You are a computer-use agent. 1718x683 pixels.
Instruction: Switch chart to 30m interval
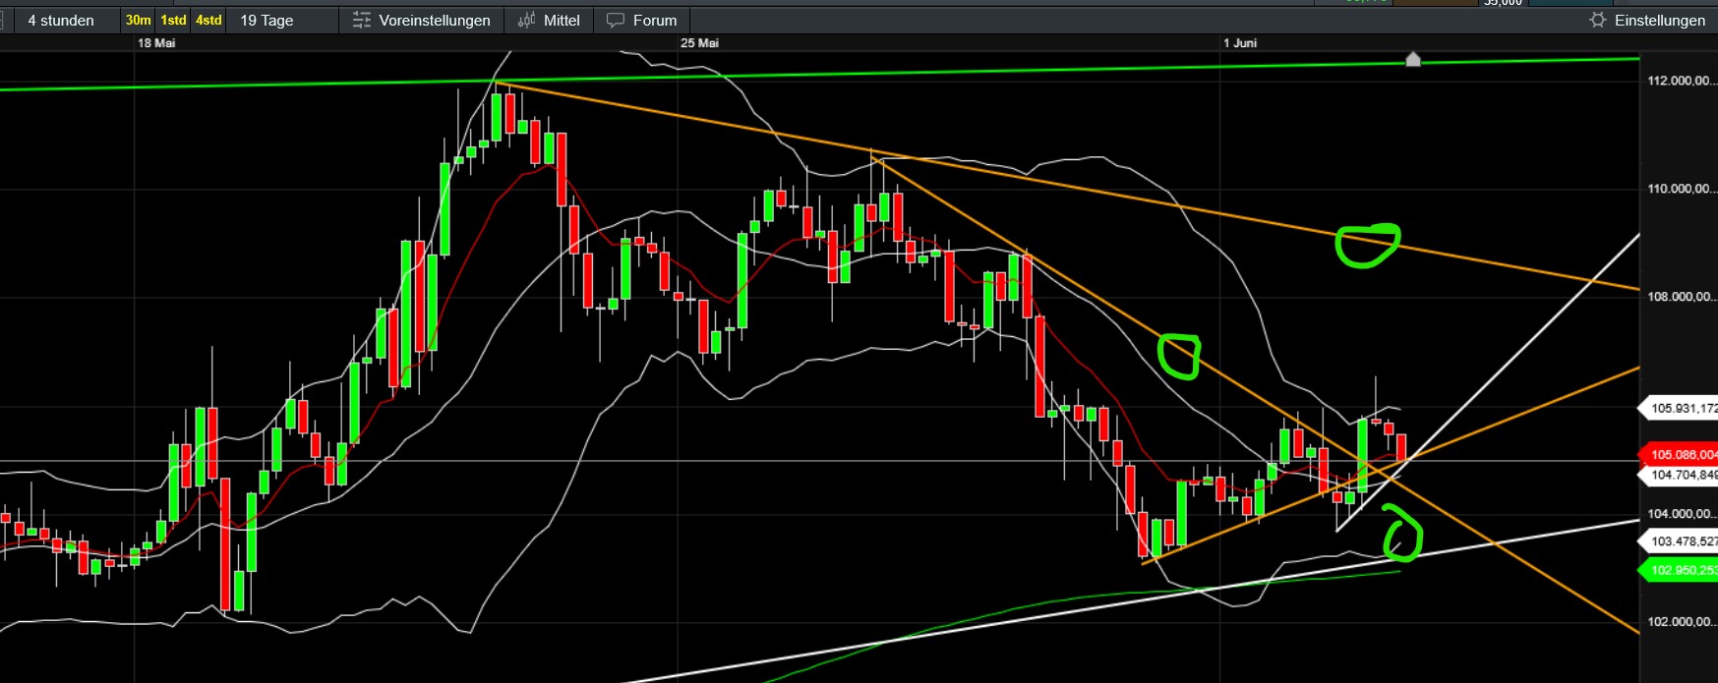138,20
